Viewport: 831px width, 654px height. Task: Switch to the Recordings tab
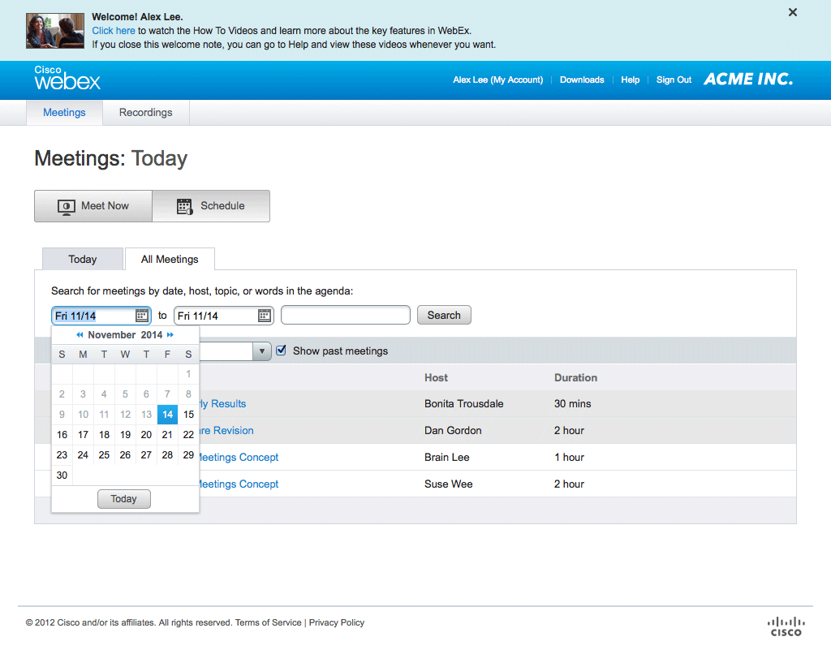146,113
